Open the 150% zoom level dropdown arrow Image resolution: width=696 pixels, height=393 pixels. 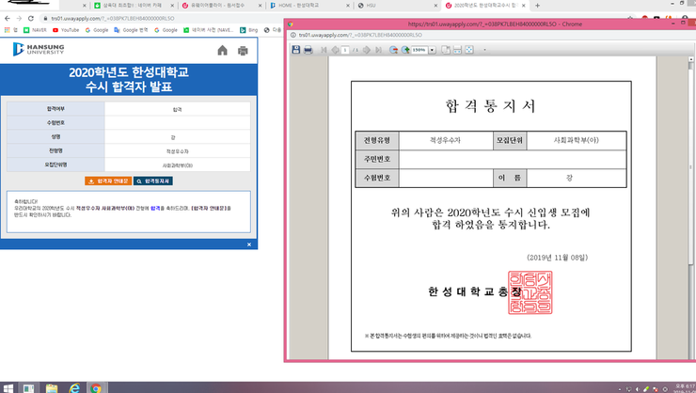432,50
